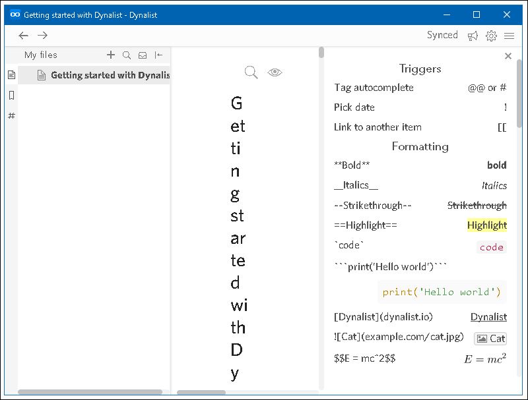Click the Cat image button
528x400 pixels.
[490, 339]
